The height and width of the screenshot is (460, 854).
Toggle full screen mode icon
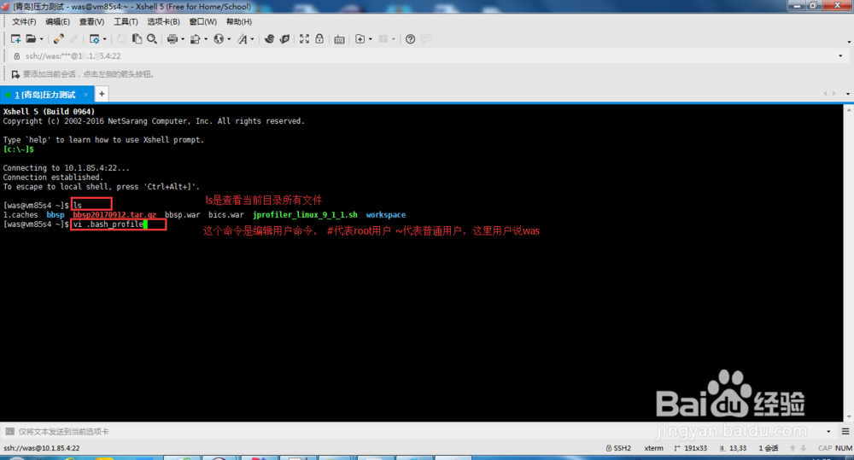pyautogui.click(x=304, y=38)
